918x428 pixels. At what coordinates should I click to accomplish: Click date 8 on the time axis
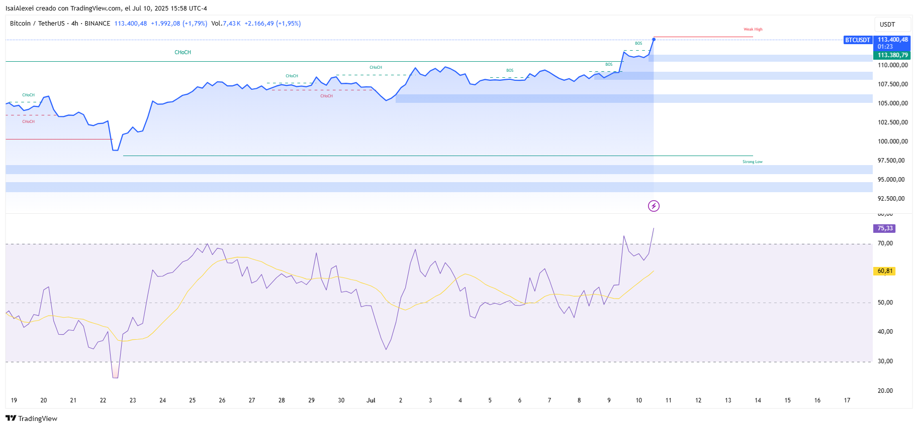coord(579,400)
